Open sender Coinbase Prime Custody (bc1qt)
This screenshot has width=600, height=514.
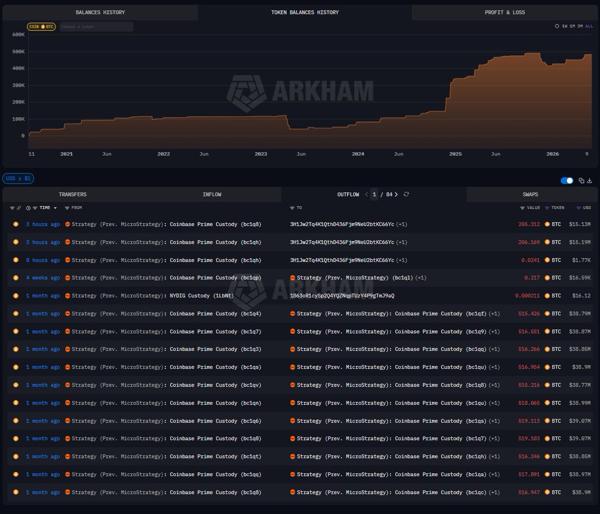click(215, 456)
